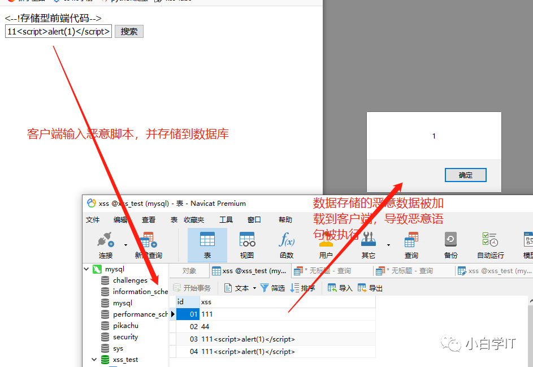
Task: Select the xss cell containing 44
Action: pyautogui.click(x=288, y=326)
